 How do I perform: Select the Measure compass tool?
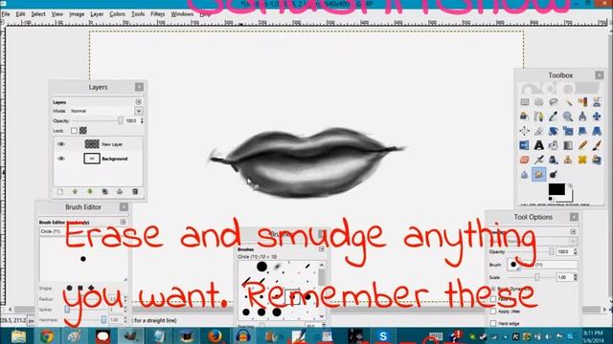click(582, 117)
